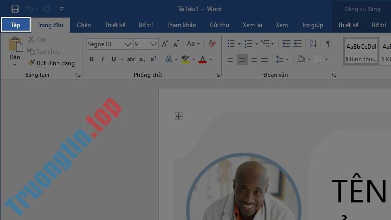This screenshot has height=220, width=391.
Task: Open the Bố trí tab under Công cụ Bảng
Action: pos(379,25)
